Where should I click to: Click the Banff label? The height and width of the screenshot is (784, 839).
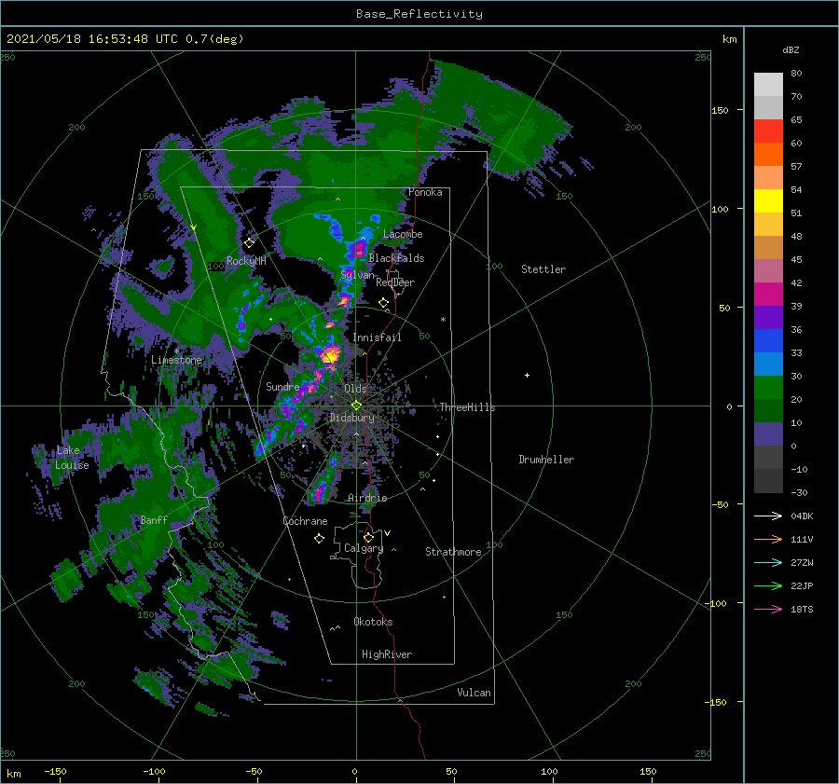tap(154, 520)
